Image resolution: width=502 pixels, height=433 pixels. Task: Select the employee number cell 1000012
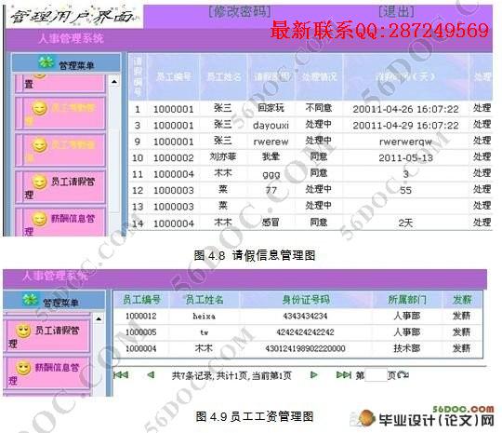point(141,317)
